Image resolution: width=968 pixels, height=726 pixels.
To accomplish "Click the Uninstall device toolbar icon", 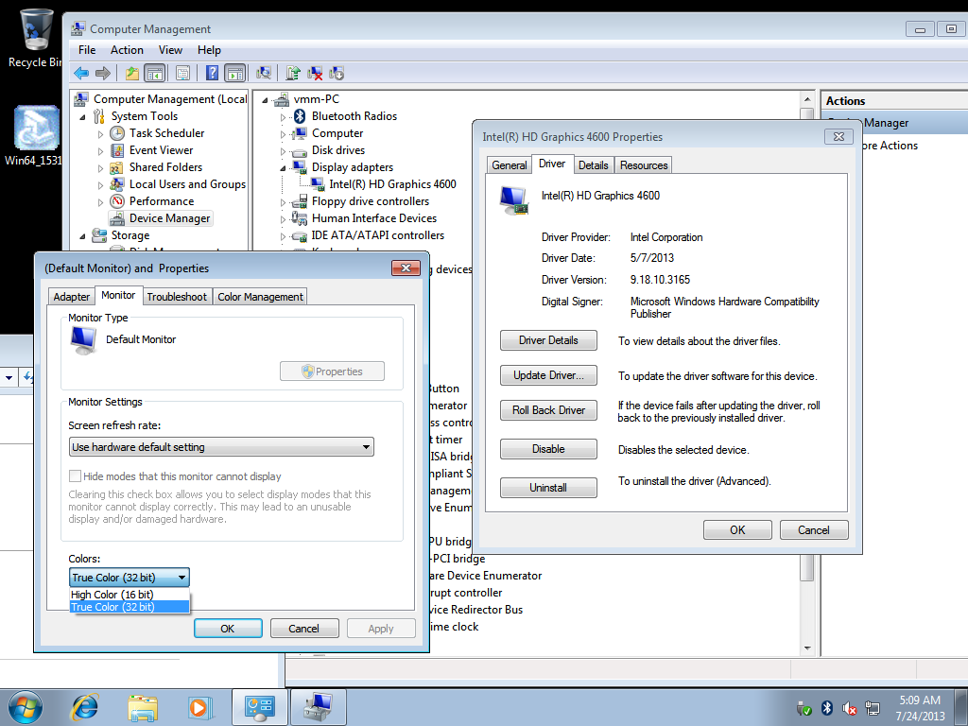I will click(x=315, y=73).
